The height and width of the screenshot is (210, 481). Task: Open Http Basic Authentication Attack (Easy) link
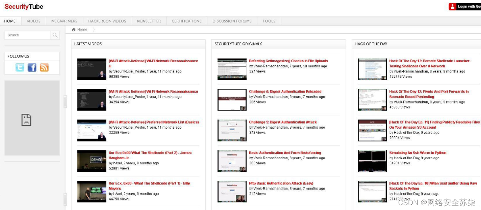coord(281,183)
